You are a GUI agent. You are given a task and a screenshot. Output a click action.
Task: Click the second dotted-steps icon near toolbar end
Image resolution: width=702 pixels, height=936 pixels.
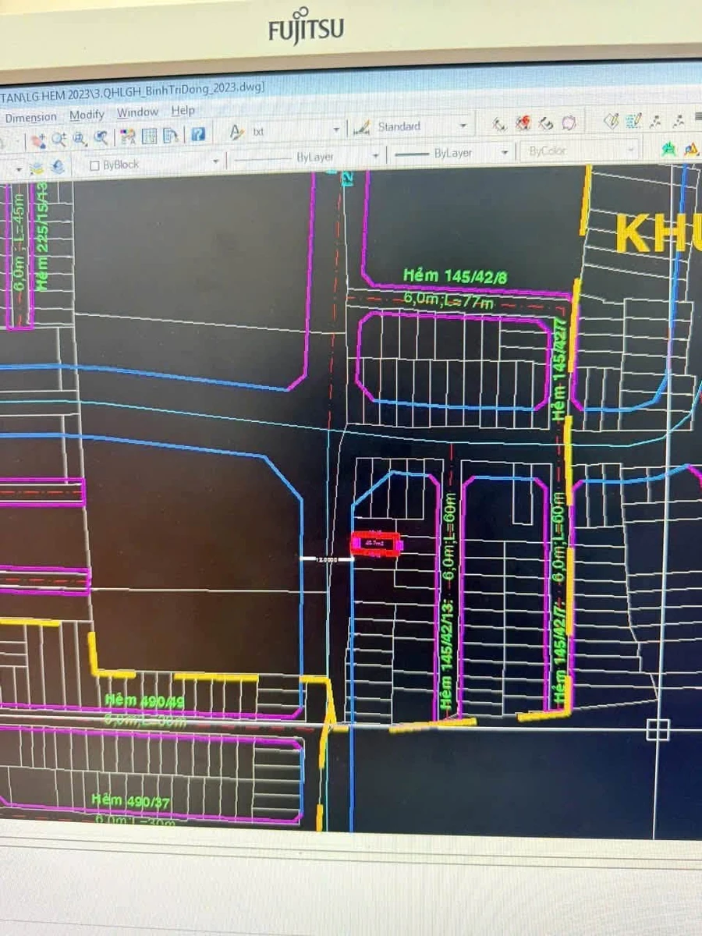pos(678,120)
